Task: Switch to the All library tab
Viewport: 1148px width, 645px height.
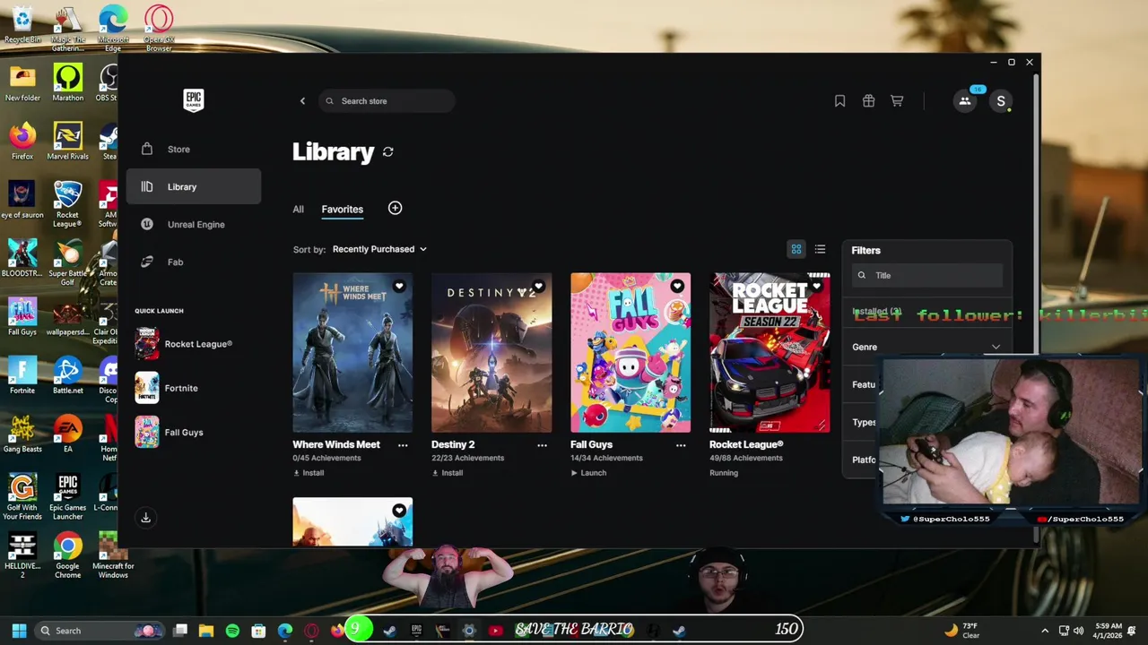Action: 298,210
